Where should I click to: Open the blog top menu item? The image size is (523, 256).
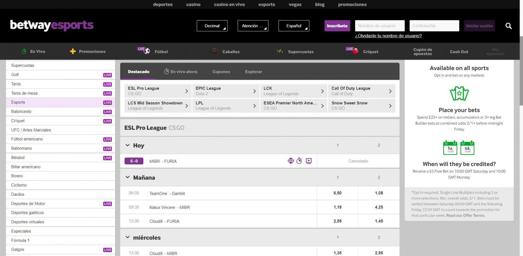pyautogui.click(x=320, y=4)
